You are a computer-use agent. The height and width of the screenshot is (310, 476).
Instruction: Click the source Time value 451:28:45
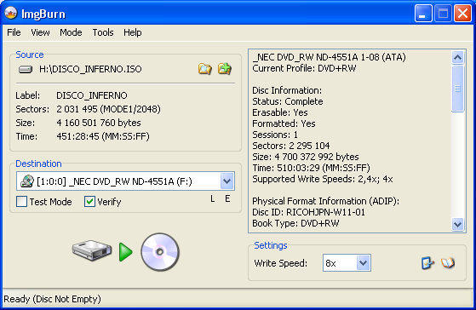coord(77,136)
